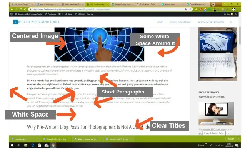Select the School Photography menu item
The image size is (250, 150).
[180, 22]
